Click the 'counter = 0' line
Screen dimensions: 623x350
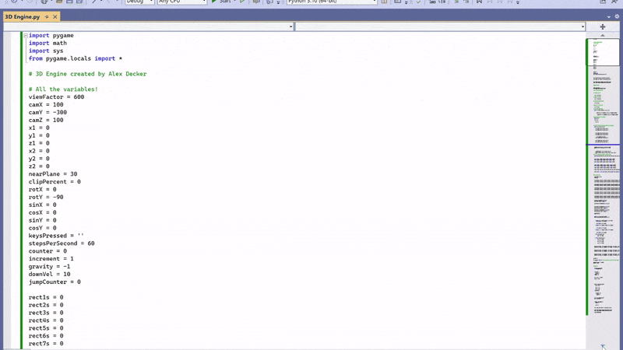click(48, 250)
